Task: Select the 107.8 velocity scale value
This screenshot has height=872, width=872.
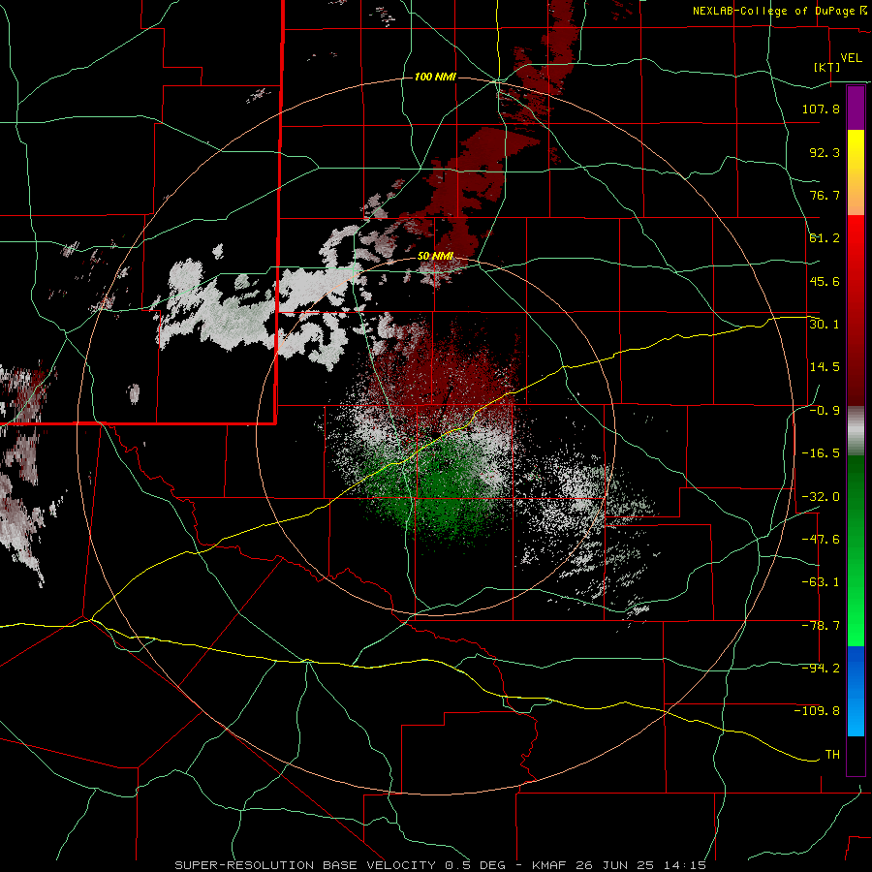Action: click(x=821, y=109)
